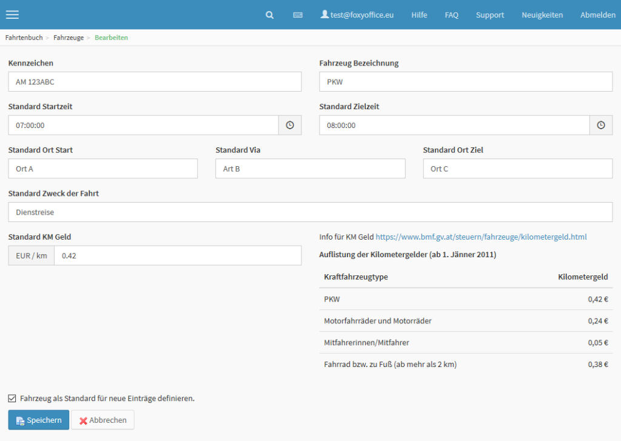The width and height of the screenshot is (621, 441).
Task: Click the Abbrechen button
Action: pyautogui.click(x=102, y=420)
